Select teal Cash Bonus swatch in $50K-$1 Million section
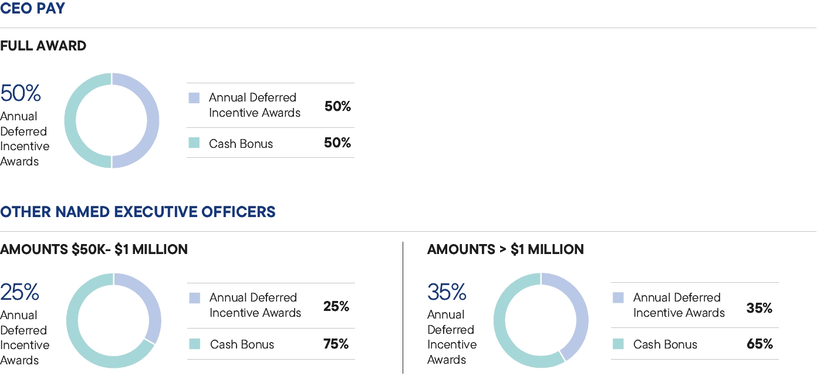 coord(195,344)
